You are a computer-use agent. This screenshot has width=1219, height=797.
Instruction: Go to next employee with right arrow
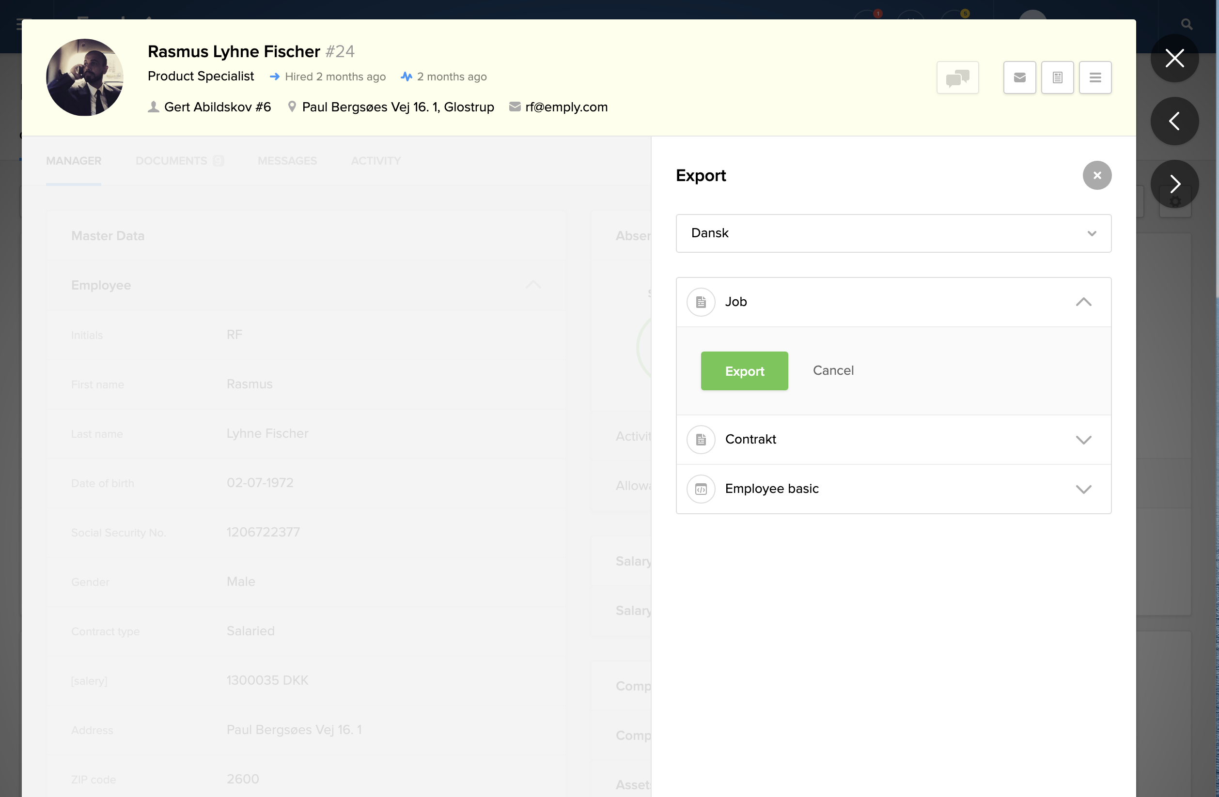click(x=1174, y=184)
